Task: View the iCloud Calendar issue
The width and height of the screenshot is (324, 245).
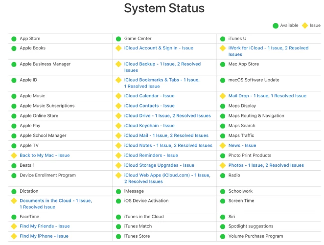Action: 149,96
